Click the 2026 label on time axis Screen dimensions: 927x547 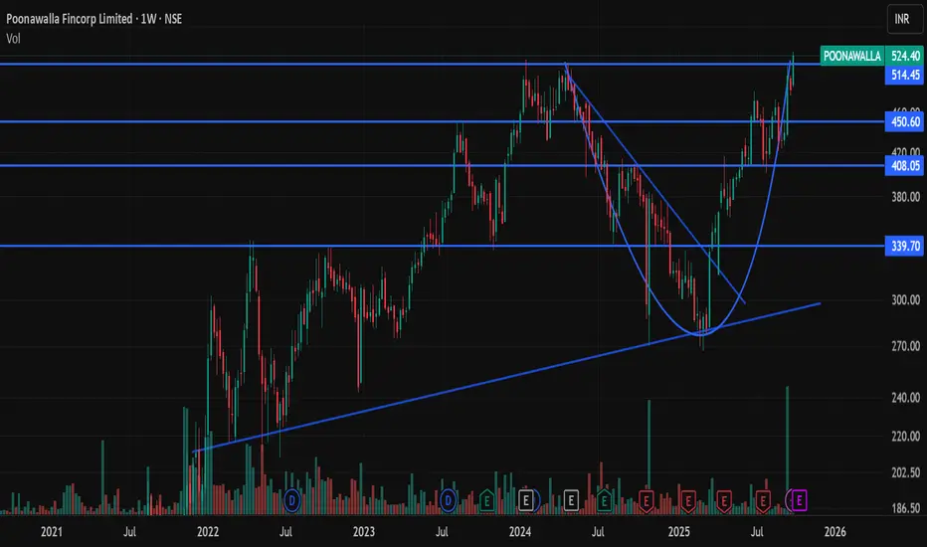coord(834,532)
